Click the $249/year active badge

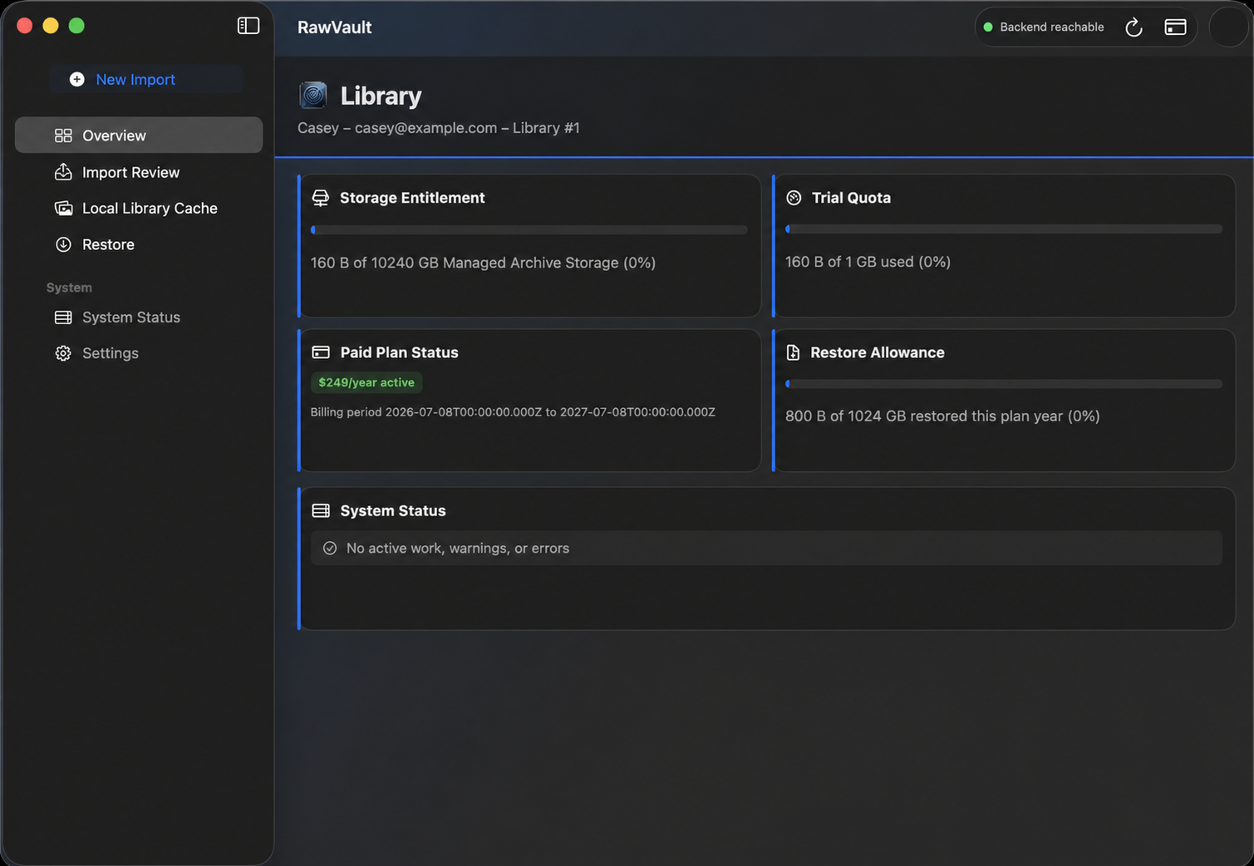pyautogui.click(x=366, y=382)
